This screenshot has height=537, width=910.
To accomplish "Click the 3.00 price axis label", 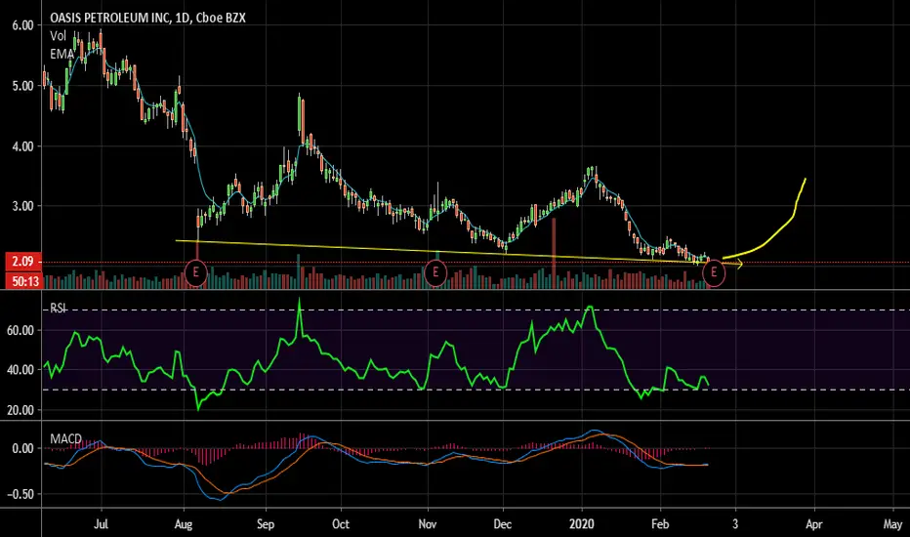I will pos(22,206).
